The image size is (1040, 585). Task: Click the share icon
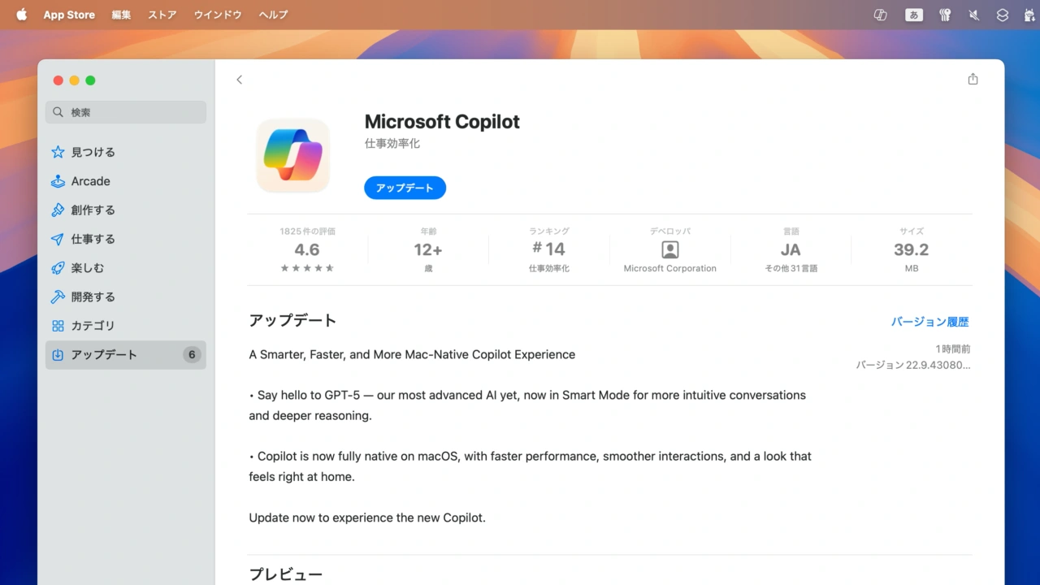pyautogui.click(x=973, y=80)
